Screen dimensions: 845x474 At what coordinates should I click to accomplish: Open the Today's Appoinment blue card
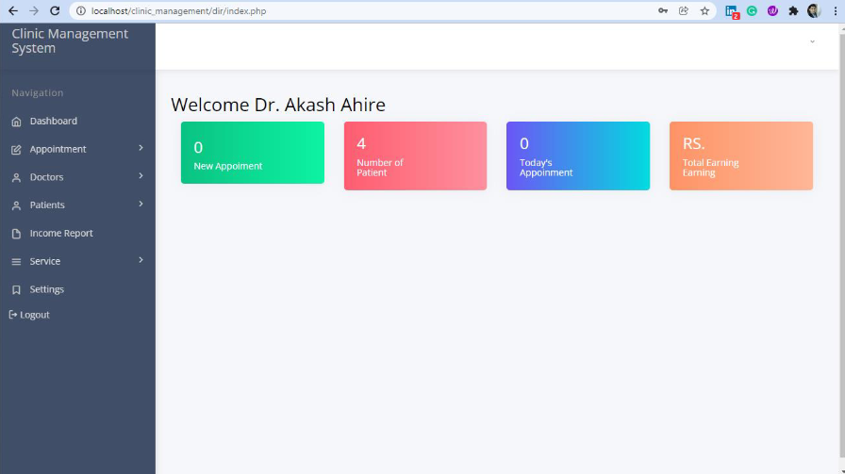pos(578,155)
